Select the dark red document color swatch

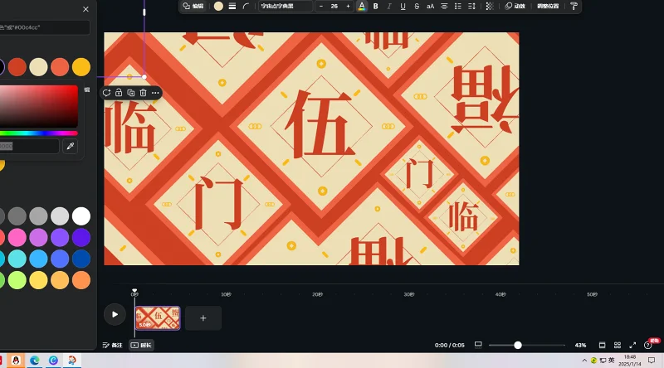[x=17, y=67]
